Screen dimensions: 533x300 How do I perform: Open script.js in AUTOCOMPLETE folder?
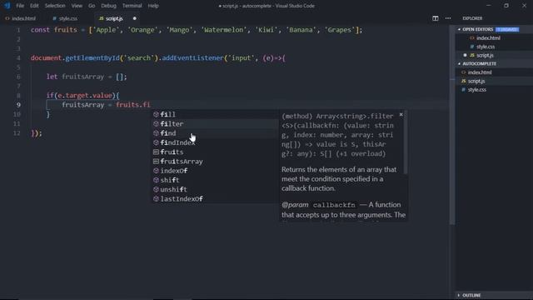tap(476, 81)
